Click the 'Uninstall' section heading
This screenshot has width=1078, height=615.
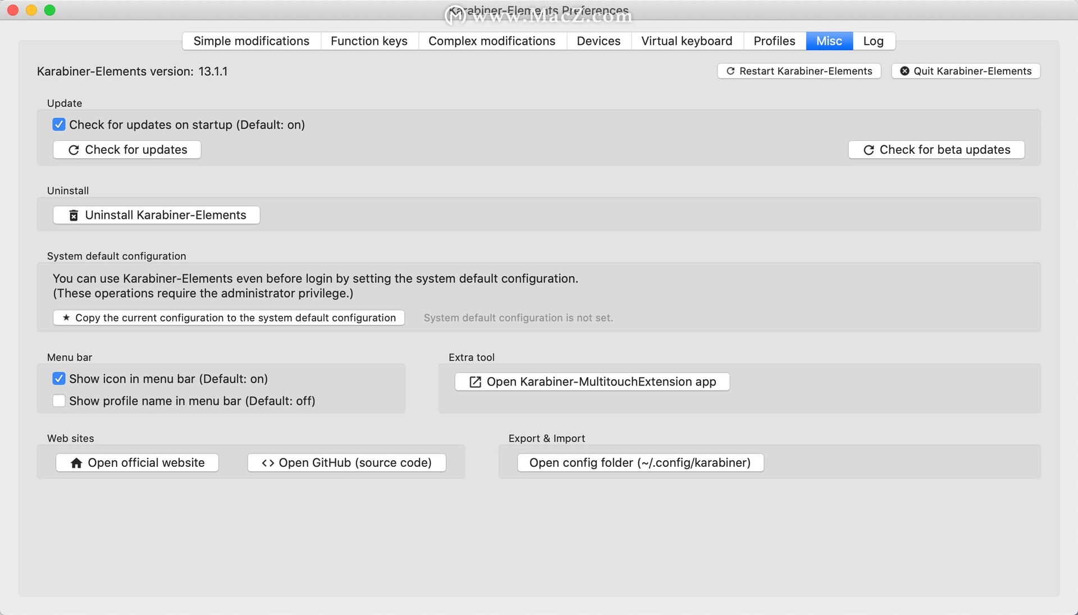pos(68,191)
